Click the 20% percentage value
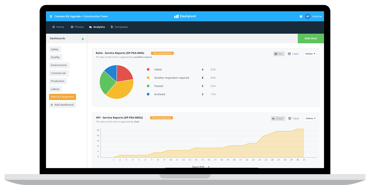The height and width of the screenshot is (185, 370). coord(213,70)
